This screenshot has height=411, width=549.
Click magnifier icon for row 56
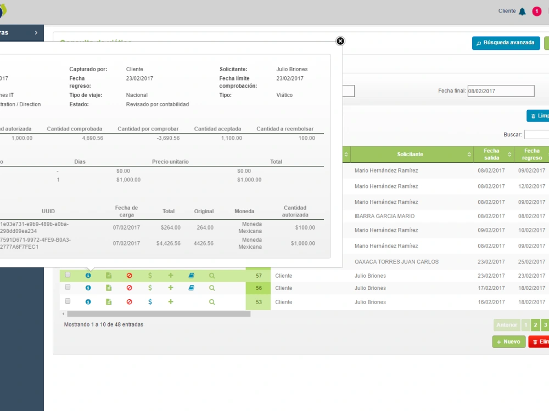[x=212, y=288]
